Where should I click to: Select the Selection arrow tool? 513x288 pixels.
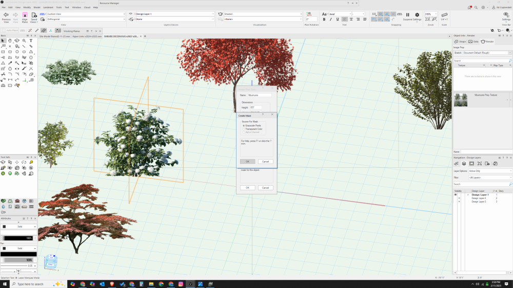pos(3,40)
